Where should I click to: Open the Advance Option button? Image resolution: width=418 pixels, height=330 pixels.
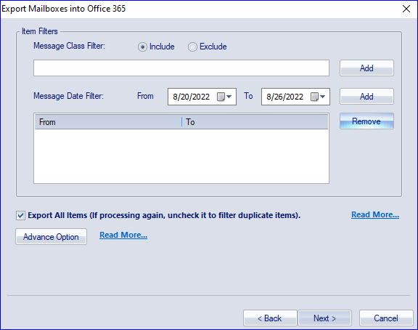tap(51, 236)
